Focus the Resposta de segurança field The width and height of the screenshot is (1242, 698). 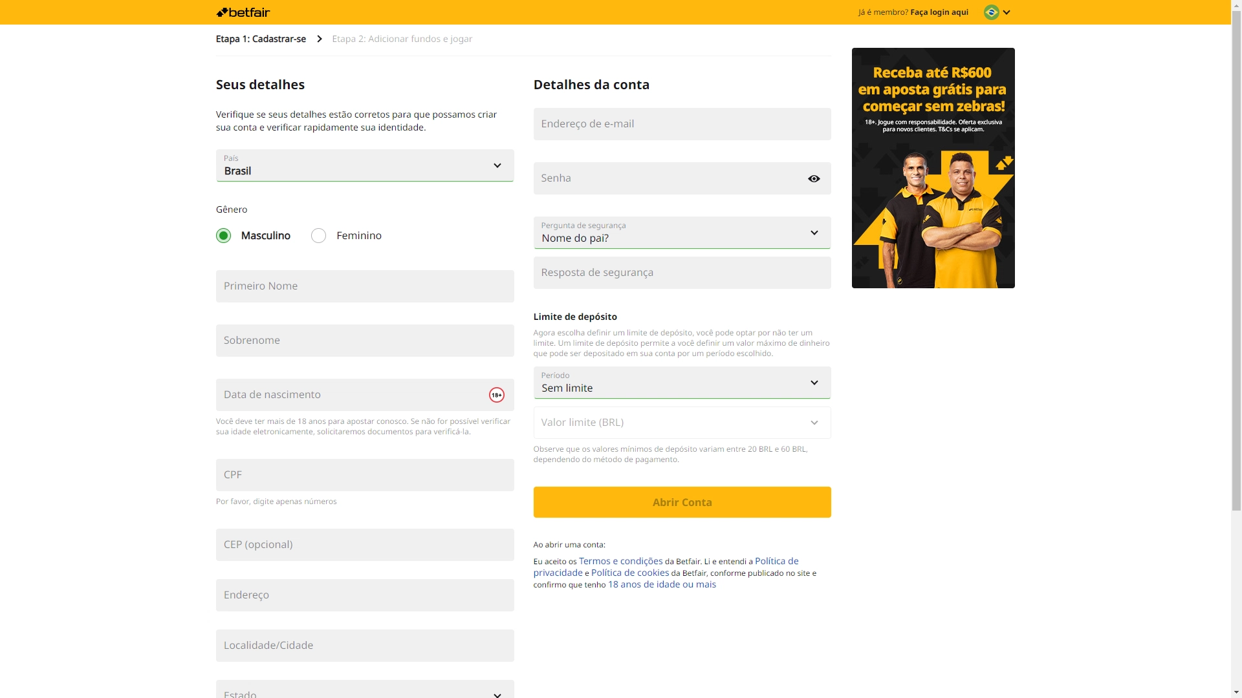point(682,273)
